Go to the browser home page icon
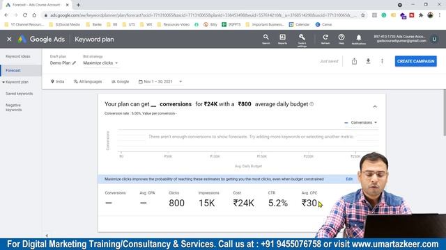The image size is (446, 250). coord(34,15)
